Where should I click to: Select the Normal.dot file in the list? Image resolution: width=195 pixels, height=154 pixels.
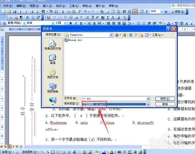(73, 40)
